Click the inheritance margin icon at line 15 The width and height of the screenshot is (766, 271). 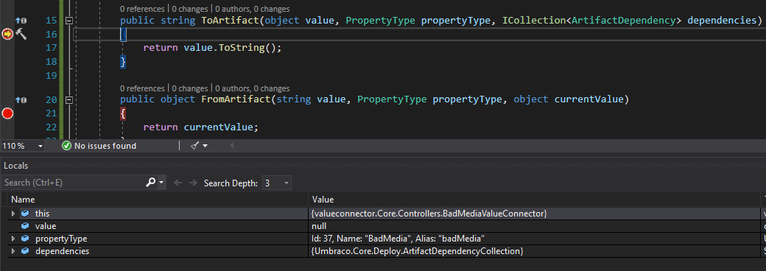21,21
